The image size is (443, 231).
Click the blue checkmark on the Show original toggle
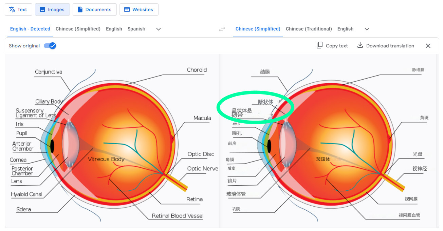click(x=52, y=45)
